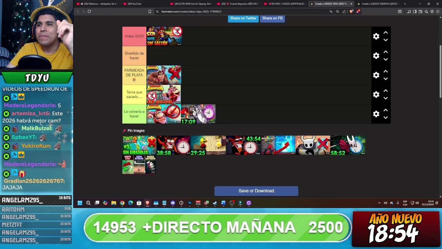Close the Create a VIDEOS TDYU tab

tap(351, 4)
